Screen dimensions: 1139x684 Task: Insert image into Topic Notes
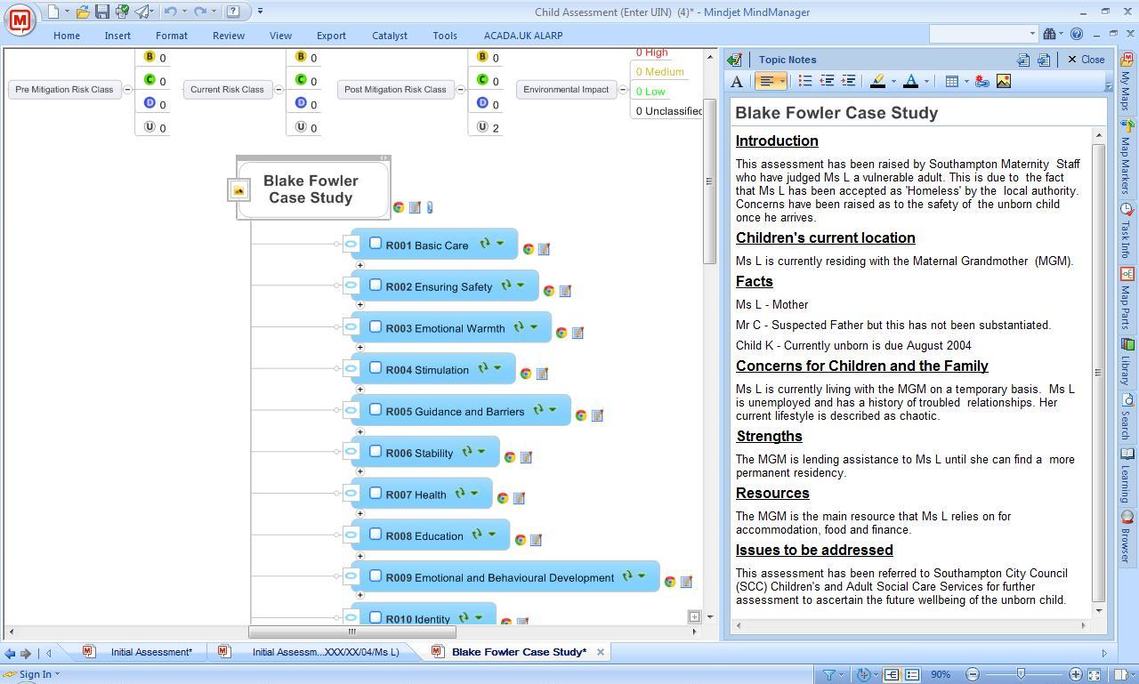click(1004, 81)
